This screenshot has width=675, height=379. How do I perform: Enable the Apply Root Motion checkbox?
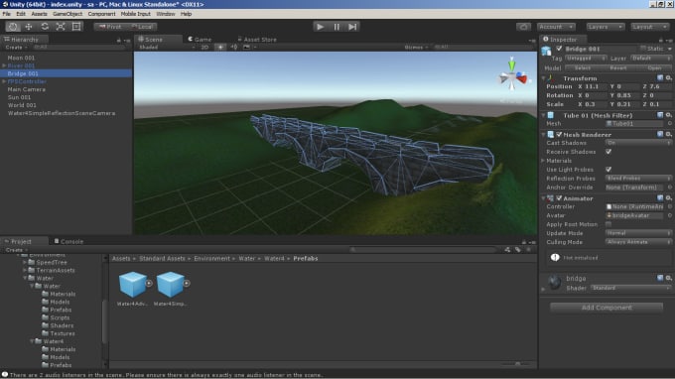608,224
